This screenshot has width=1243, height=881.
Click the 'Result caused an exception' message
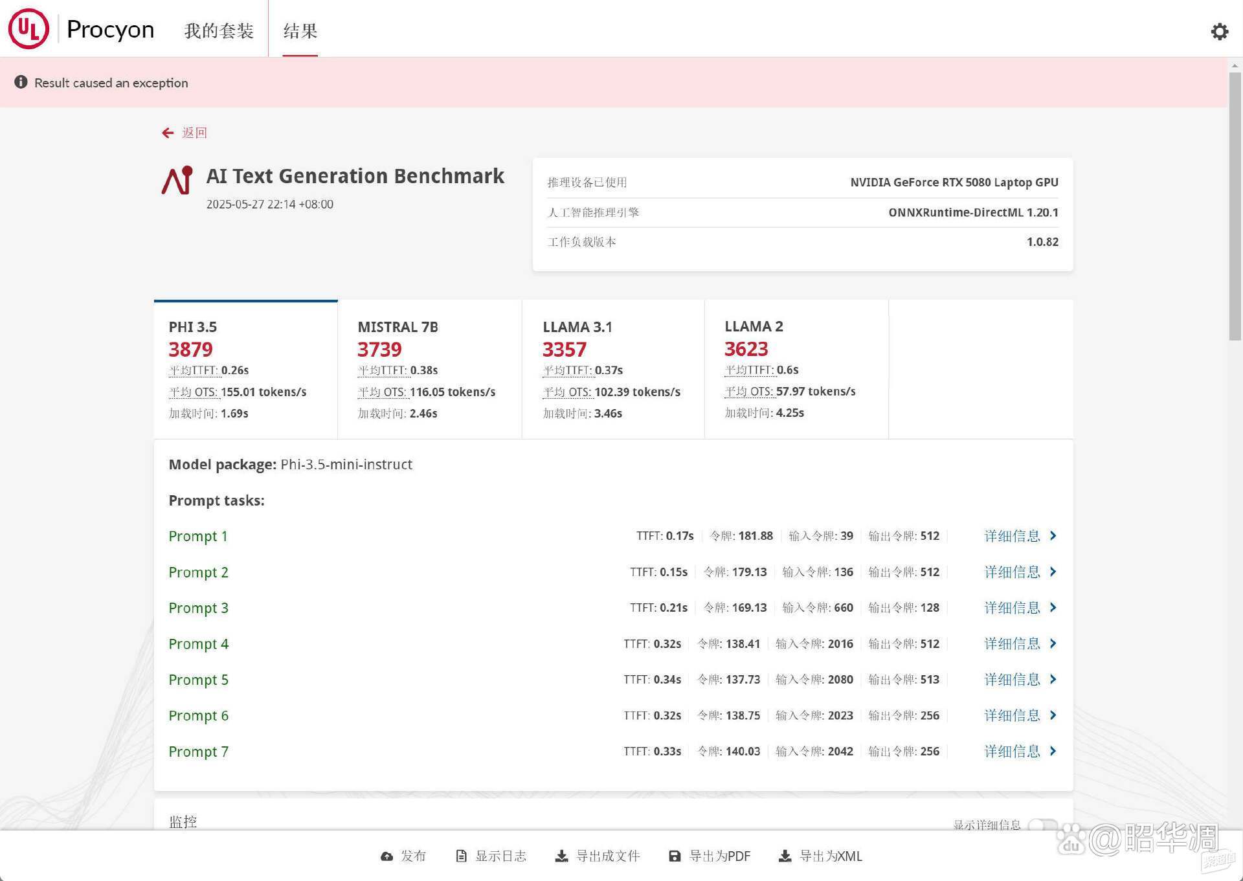[111, 83]
